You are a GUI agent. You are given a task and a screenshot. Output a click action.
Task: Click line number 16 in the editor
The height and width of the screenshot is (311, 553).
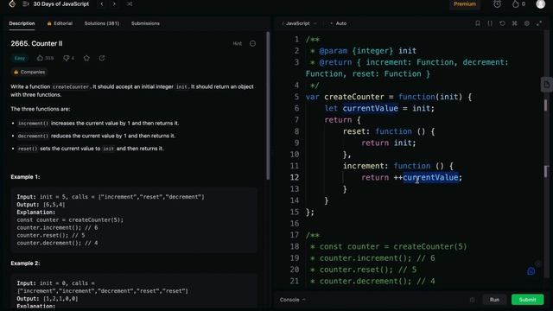(295, 224)
